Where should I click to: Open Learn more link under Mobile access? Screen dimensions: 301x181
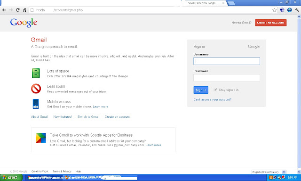[101, 107]
